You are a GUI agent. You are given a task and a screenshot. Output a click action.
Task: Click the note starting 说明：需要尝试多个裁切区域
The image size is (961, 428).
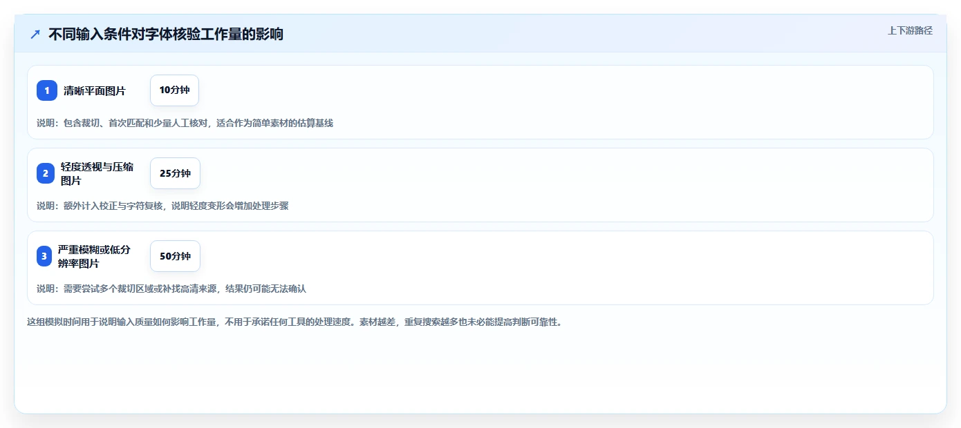(171, 289)
